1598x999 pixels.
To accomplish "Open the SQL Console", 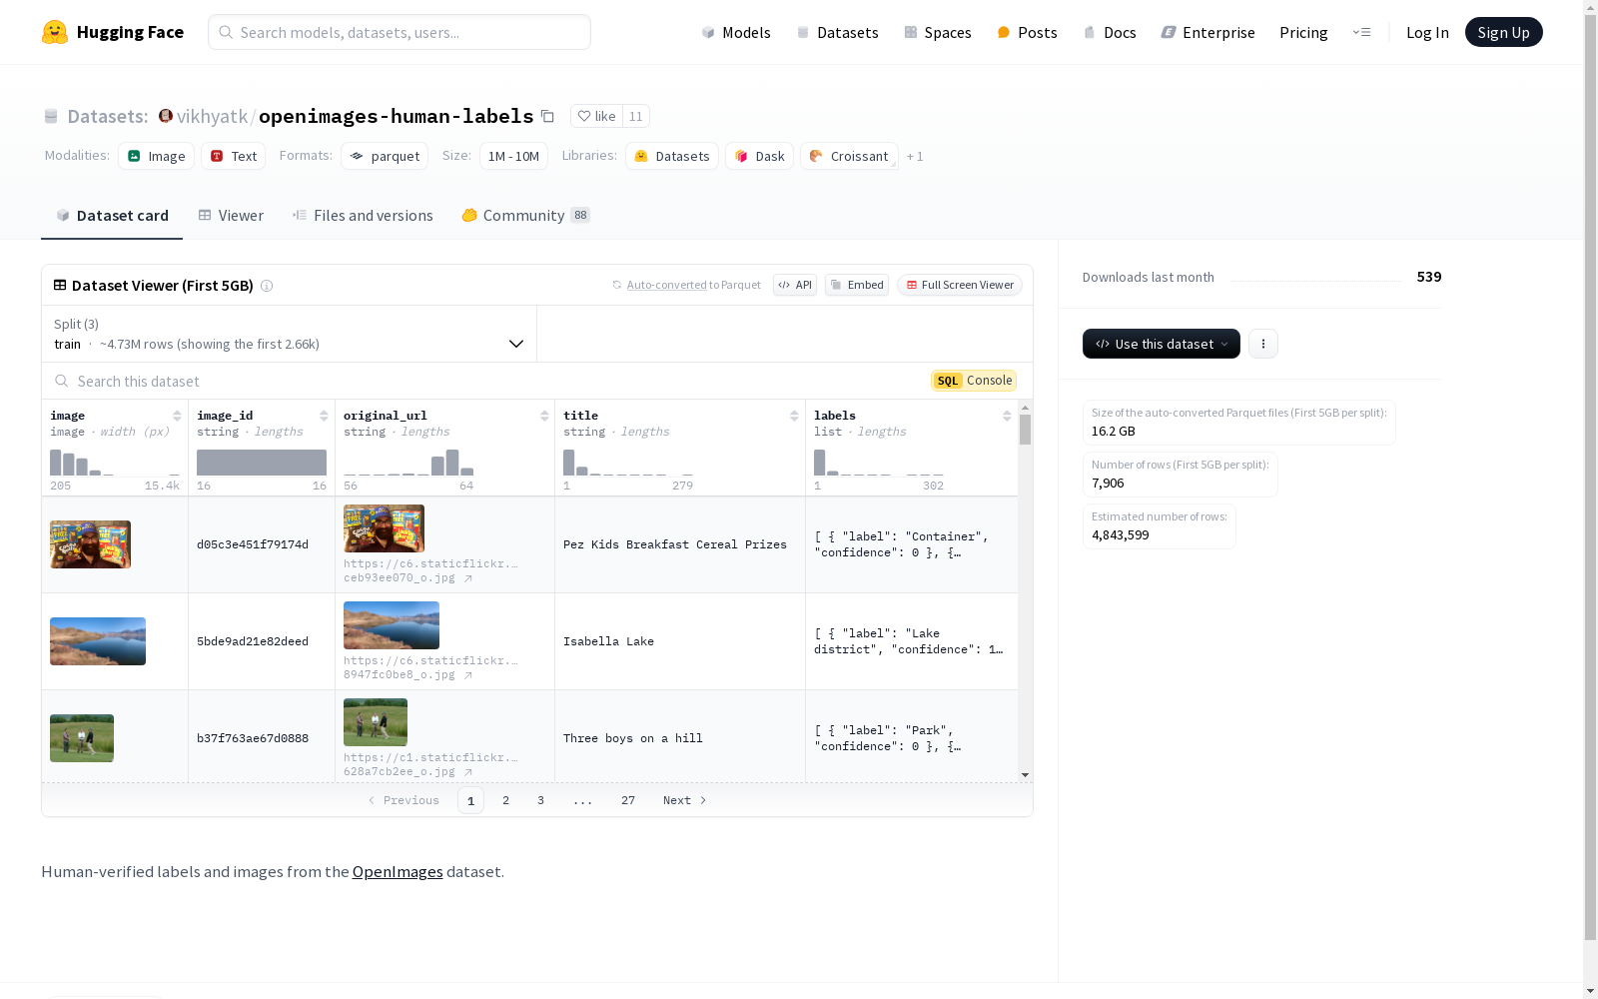I will click(974, 381).
